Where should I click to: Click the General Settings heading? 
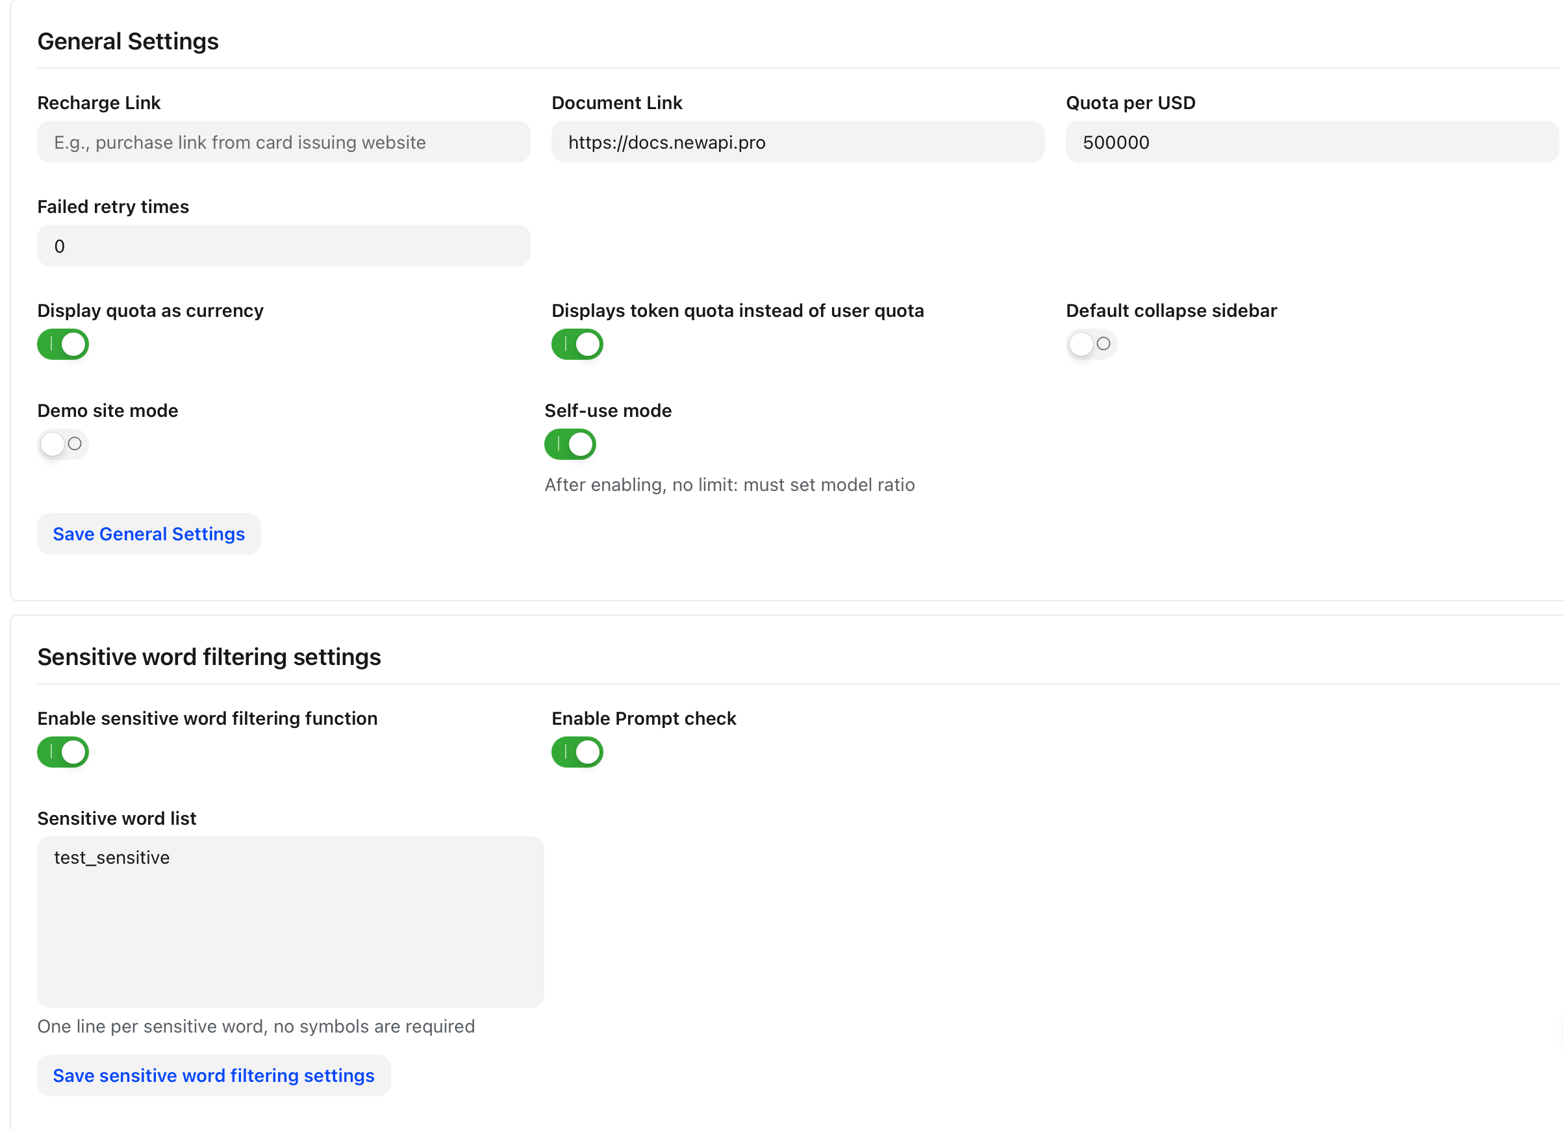point(128,42)
